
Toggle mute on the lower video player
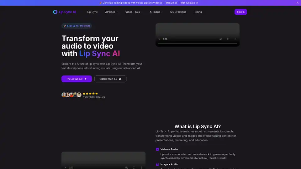click(x=127, y=167)
